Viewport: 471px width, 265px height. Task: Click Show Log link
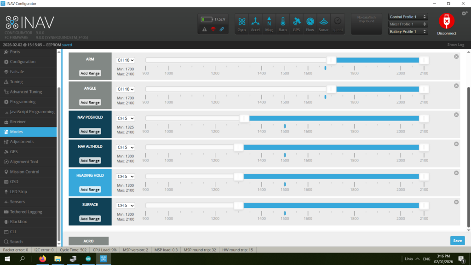tap(455, 45)
